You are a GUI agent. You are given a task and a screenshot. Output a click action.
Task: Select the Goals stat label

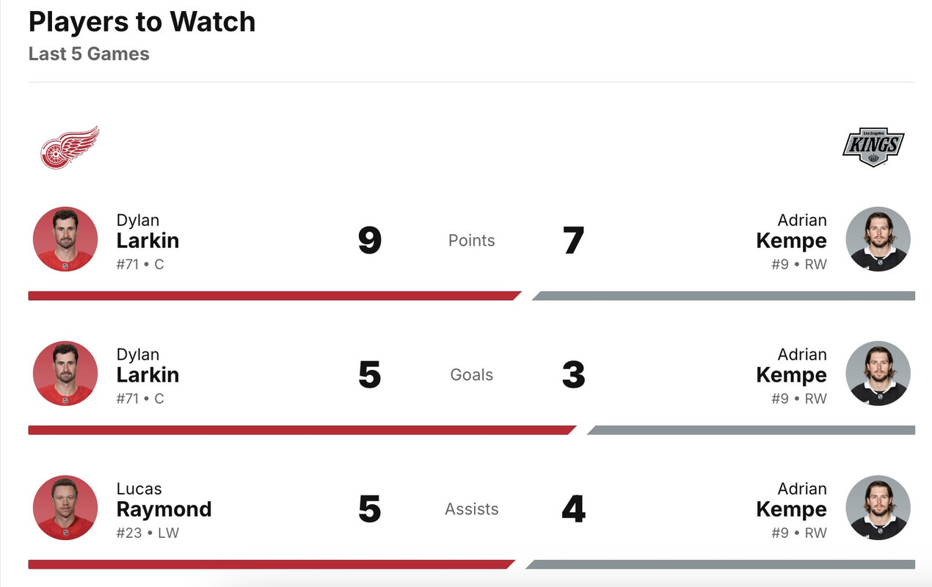[x=471, y=375]
